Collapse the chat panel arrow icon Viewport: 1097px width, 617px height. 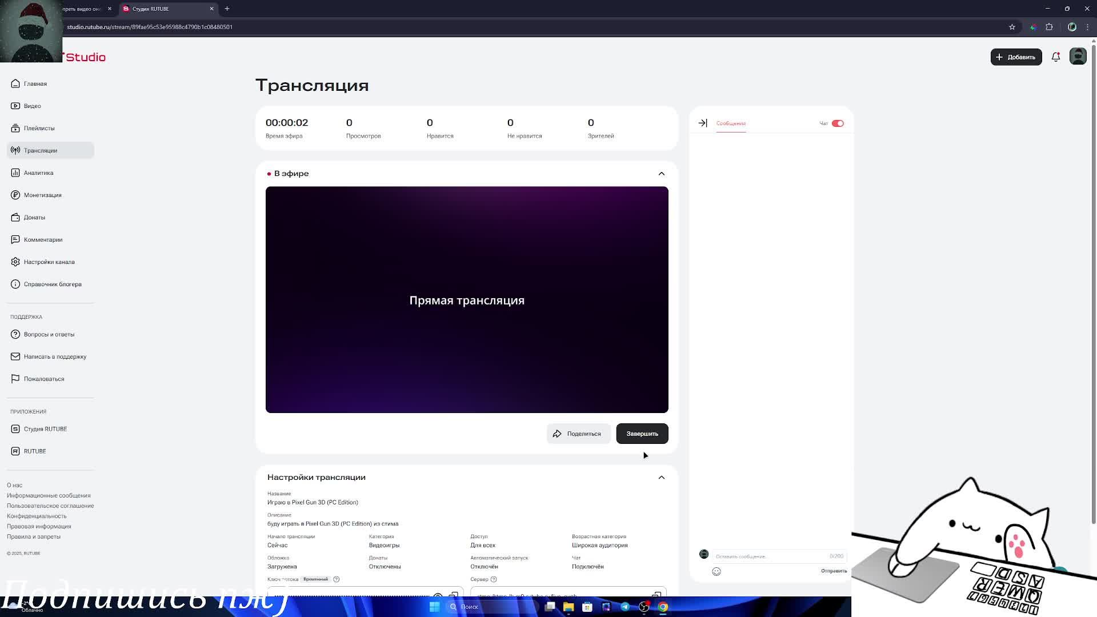tap(703, 123)
